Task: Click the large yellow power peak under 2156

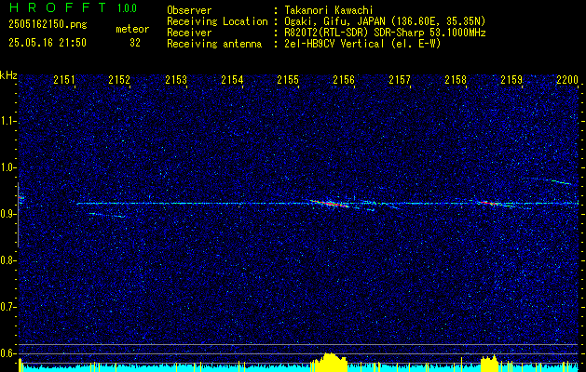Action: [329, 362]
